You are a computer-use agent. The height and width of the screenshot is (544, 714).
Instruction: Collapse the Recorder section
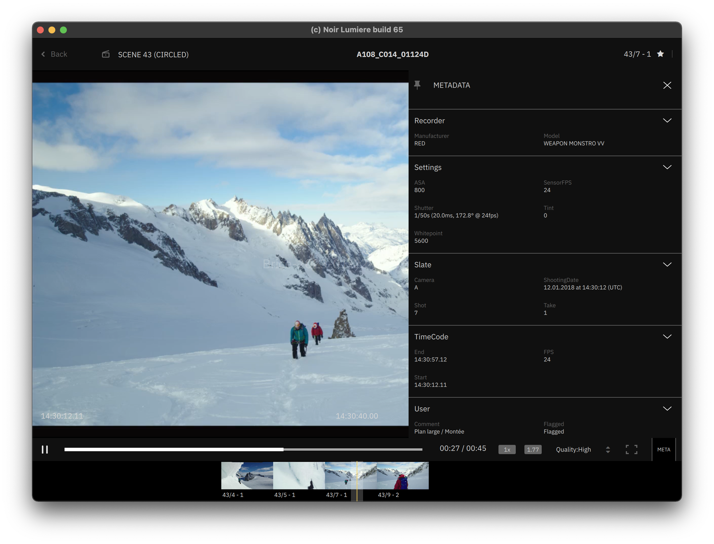(667, 120)
